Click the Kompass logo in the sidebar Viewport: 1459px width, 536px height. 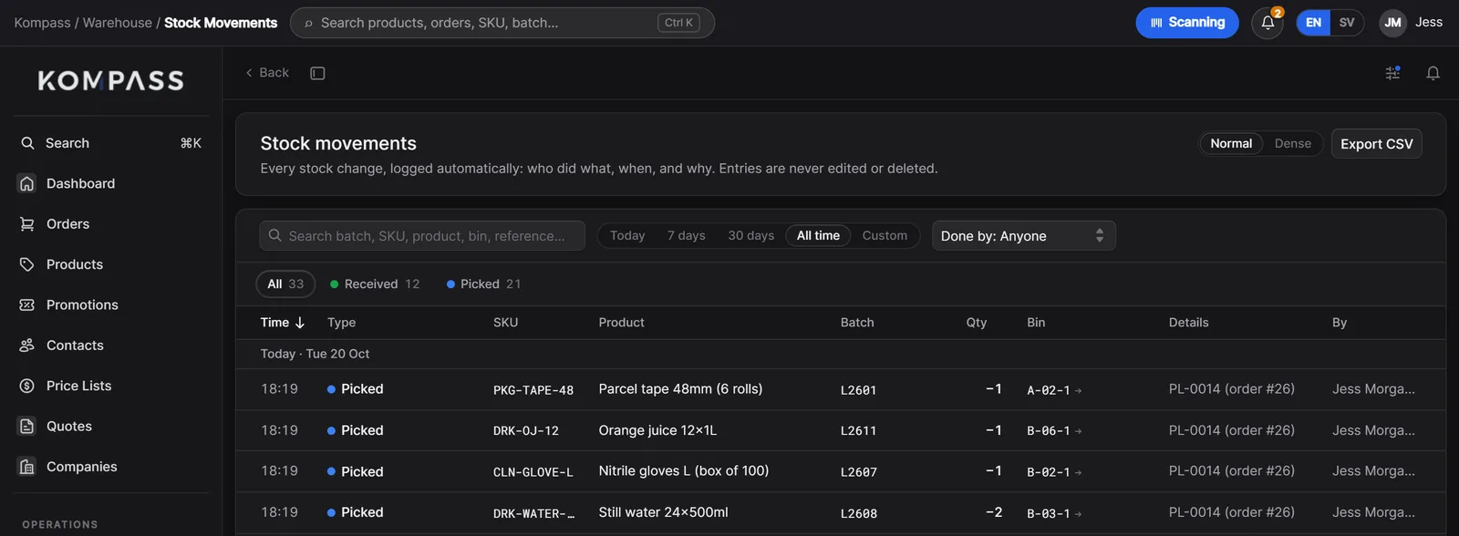pyautogui.click(x=110, y=80)
